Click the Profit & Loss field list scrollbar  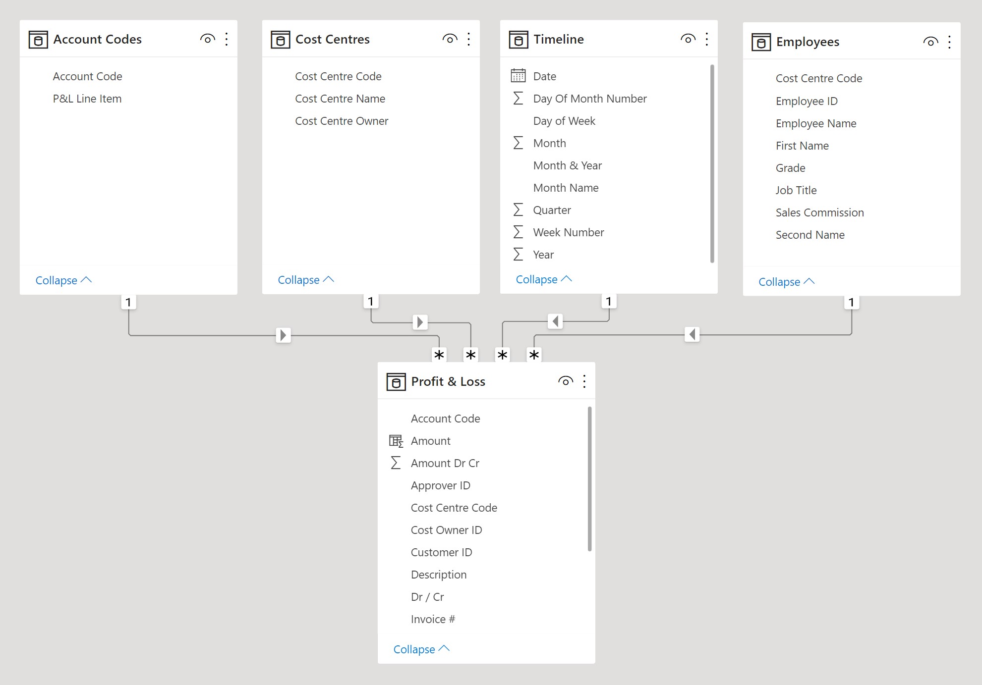tap(589, 478)
